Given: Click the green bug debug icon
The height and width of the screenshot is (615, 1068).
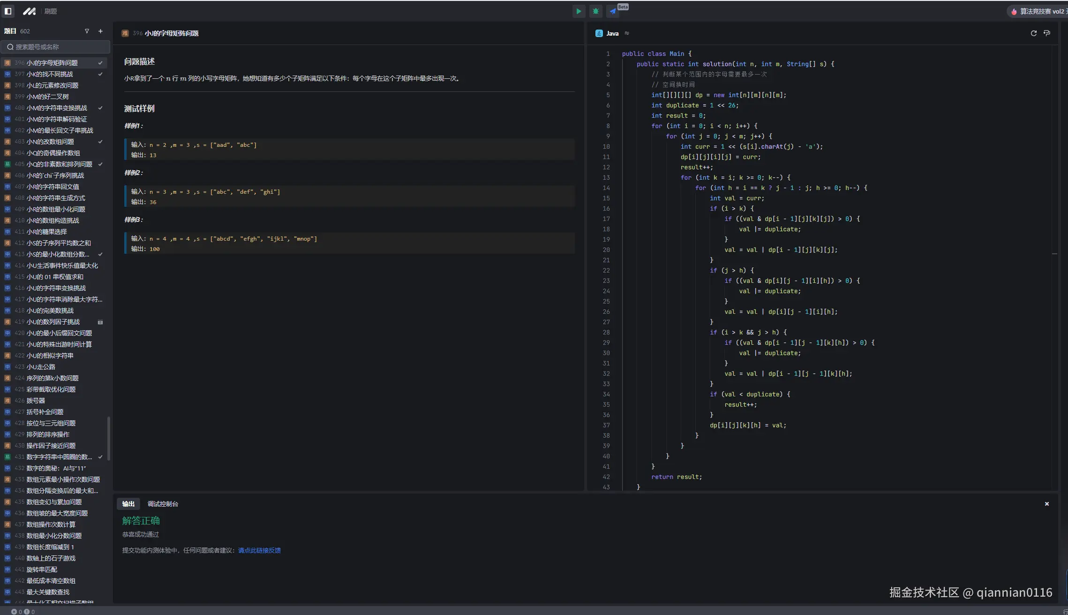Looking at the screenshot, I should tap(595, 11).
